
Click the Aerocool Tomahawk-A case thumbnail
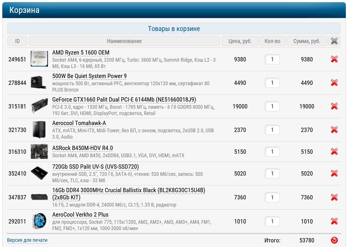[39, 130]
